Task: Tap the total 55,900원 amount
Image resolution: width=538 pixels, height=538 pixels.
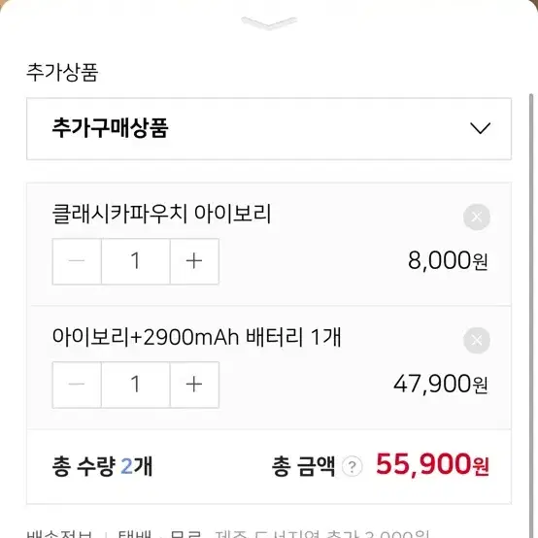Action: (x=432, y=465)
